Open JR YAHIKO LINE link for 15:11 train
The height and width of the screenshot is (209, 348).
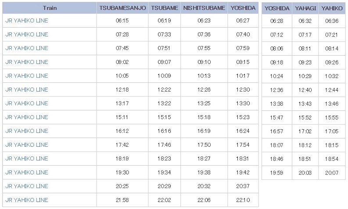point(26,117)
